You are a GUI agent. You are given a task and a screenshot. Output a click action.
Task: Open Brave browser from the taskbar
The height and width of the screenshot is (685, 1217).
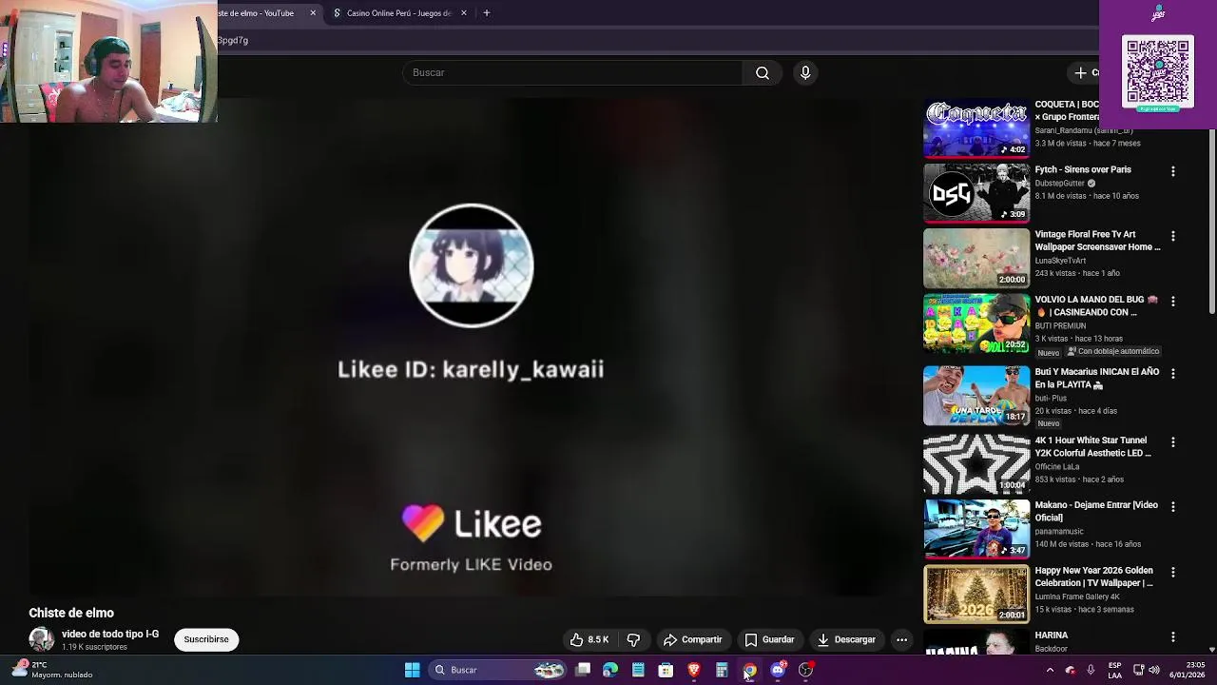coord(694,671)
